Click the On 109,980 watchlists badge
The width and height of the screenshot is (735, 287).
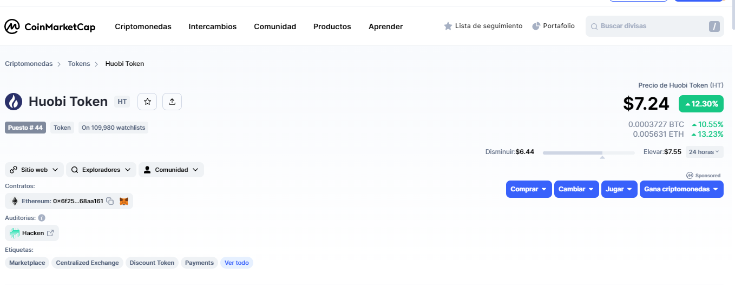tap(114, 128)
